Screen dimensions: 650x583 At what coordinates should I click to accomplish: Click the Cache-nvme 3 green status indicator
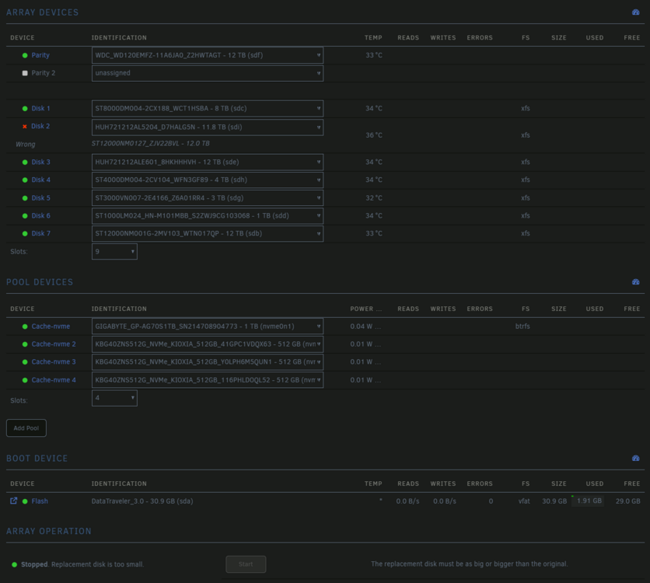(x=25, y=362)
